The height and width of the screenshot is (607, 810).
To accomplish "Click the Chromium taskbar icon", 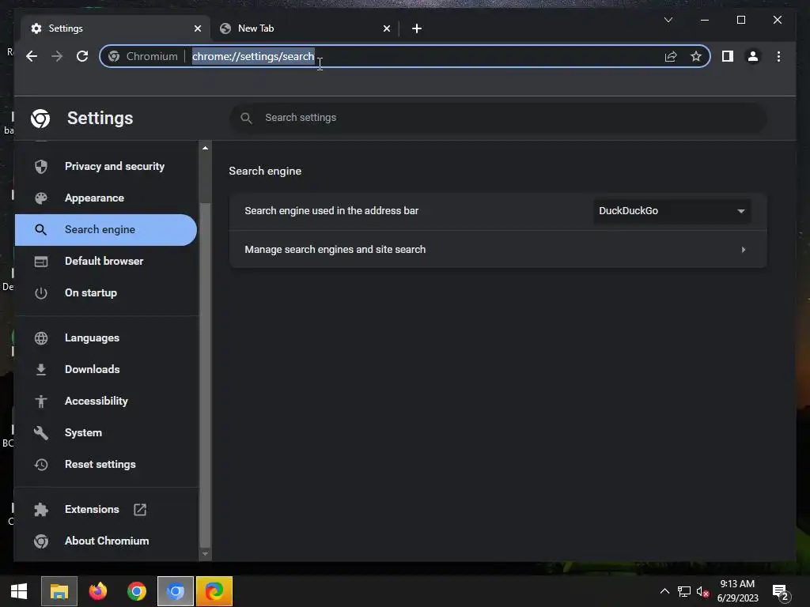I will pyautogui.click(x=176, y=591).
